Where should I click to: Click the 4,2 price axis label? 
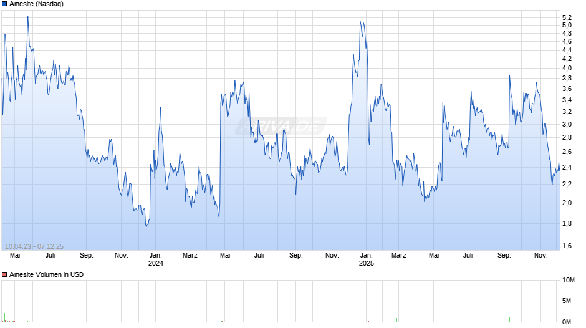(x=567, y=59)
